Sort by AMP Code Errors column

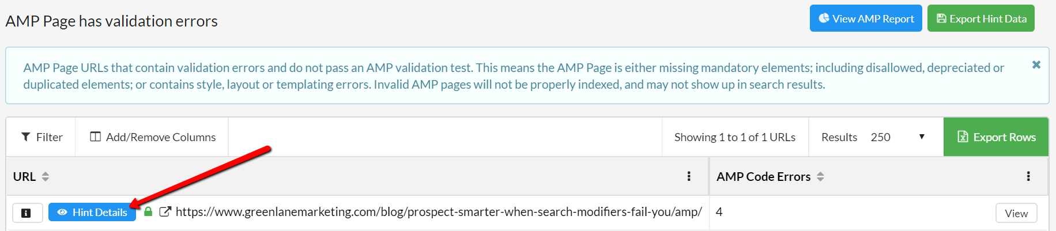[x=820, y=177]
